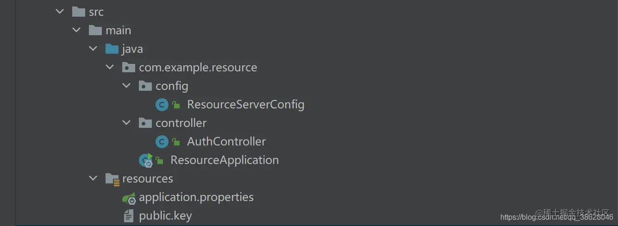Click the resources folder icon
Viewport: 618px width, 226px height.
click(x=112, y=179)
